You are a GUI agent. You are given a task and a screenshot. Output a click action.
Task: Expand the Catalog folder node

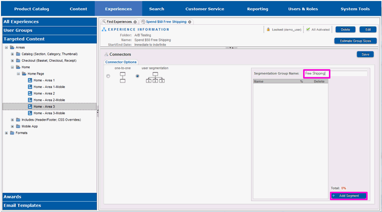(x=12, y=54)
